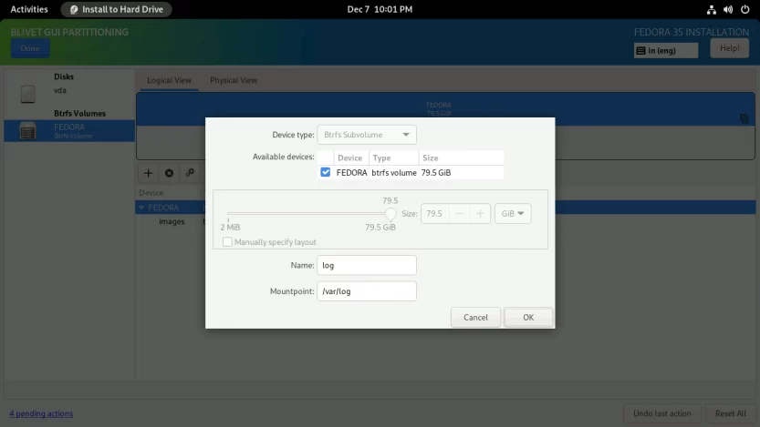Click the Size column header in dialog
Screen dimensions: 760x427
pos(461,158)
